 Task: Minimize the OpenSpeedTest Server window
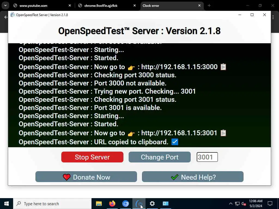[x=240, y=15]
